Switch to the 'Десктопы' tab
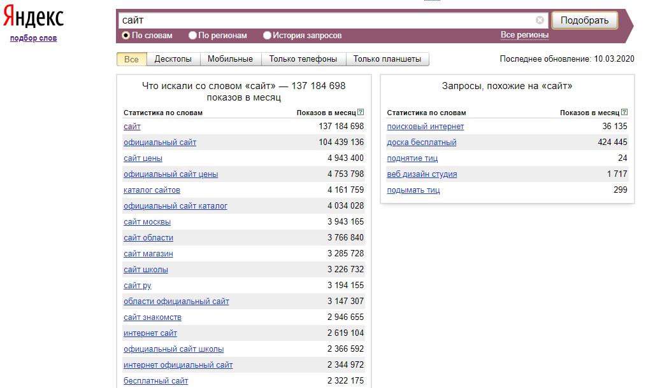Viewport: 646px width, 388px height. click(173, 59)
